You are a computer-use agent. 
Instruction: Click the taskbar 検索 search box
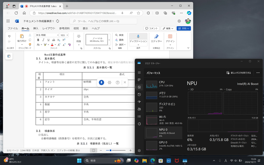click(103, 161)
